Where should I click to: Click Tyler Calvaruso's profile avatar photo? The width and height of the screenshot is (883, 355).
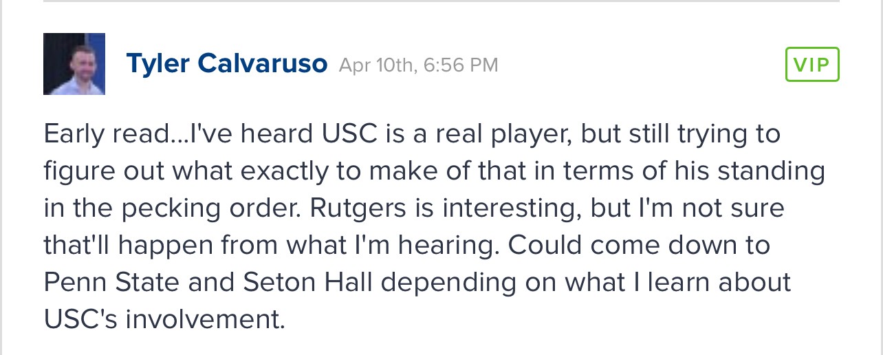pyautogui.click(x=74, y=64)
